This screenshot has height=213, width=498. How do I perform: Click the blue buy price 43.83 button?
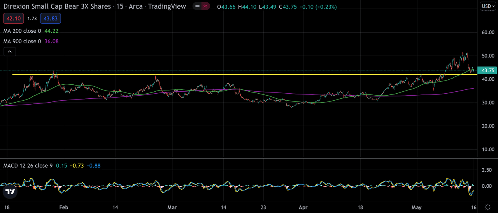[x=50, y=18]
